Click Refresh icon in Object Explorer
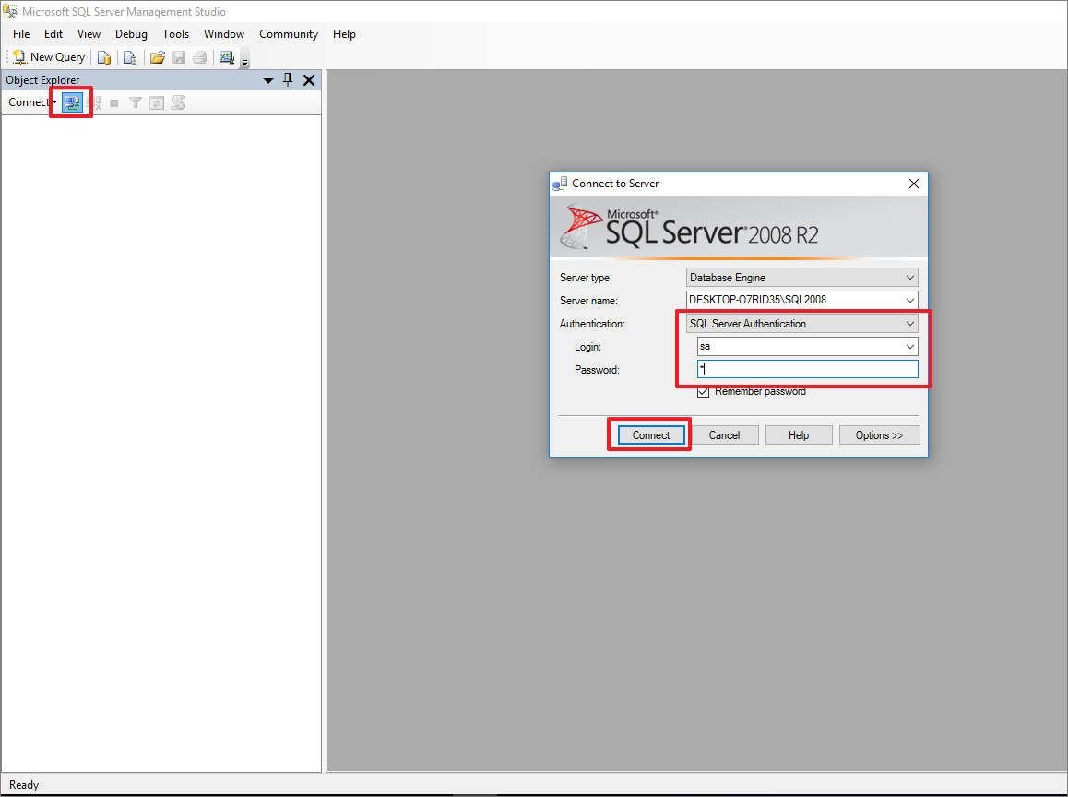This screenshot has height=797, width=1068. click(x=157, y=103)
